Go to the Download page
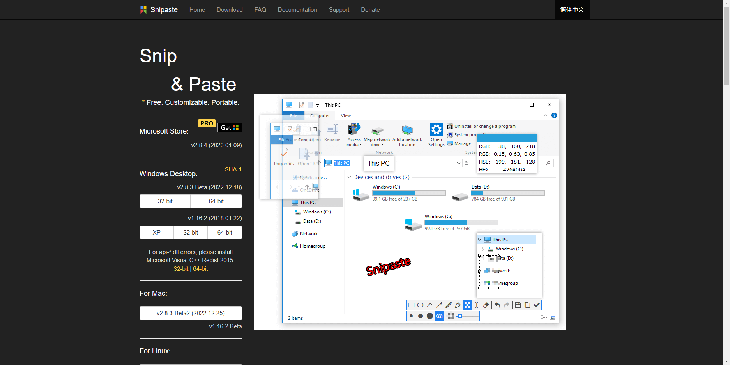730x365 pixels. click(x=230, y=10)
